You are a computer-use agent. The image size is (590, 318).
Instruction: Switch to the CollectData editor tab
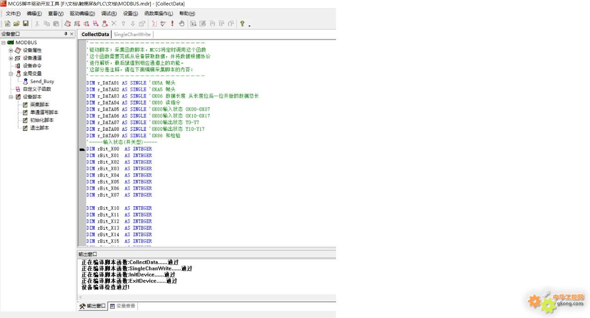coord(95,35)
